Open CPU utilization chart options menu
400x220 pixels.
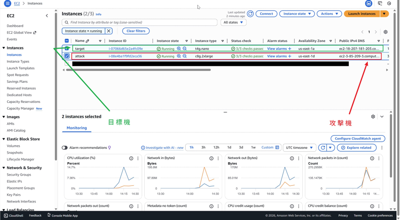pyautogui.click(x=138, y=158)
